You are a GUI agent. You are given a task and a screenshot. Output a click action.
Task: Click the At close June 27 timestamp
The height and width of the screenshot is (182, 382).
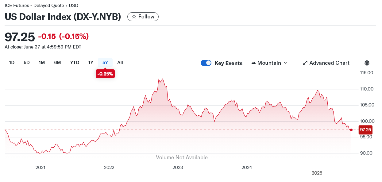(43, 47)
